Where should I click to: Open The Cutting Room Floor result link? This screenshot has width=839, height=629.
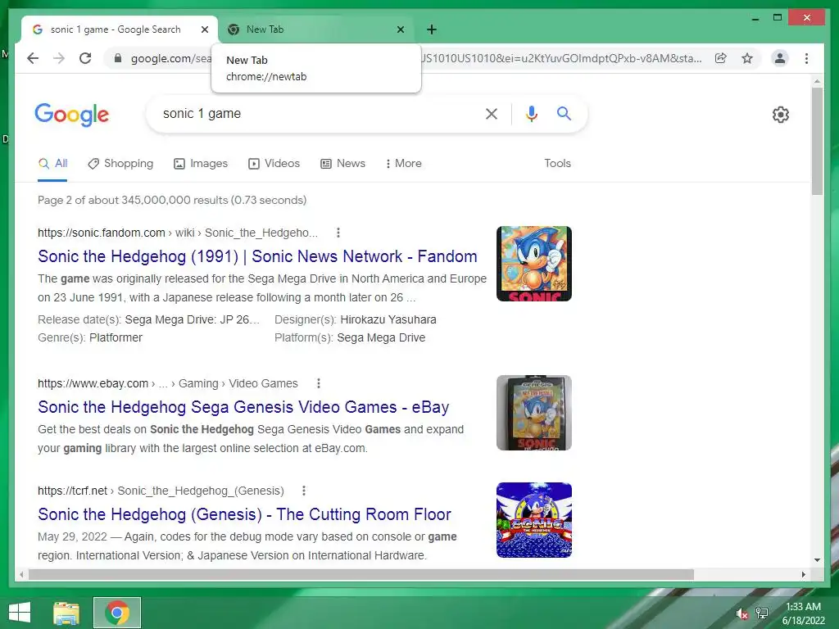point(244,514)
